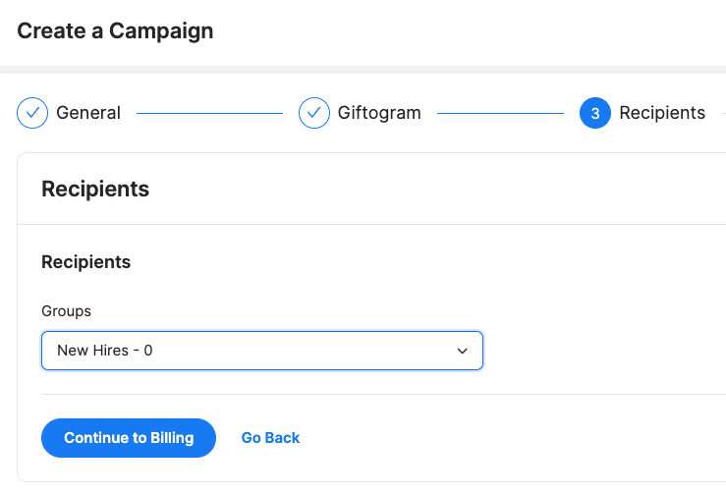Click the gray band below the page title
This screenshot has width=726, height=494.
click(x=363, y=70)
